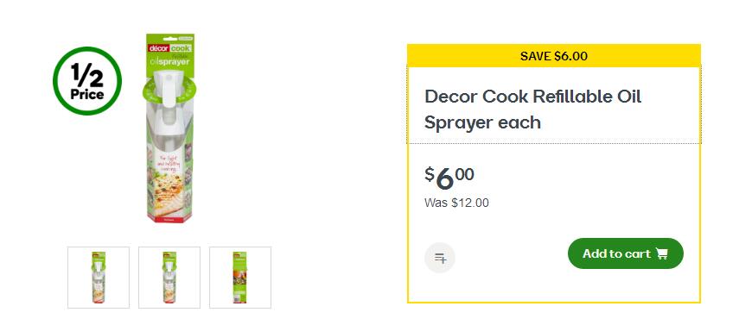The image size is (739, 325).
Task: Click the dollar sign beside the price
Action: pos(429,174)
